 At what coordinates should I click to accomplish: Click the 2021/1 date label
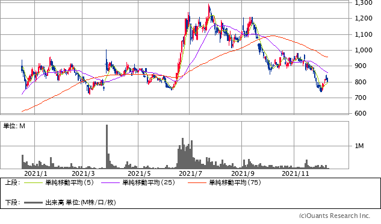coord(36,173)
